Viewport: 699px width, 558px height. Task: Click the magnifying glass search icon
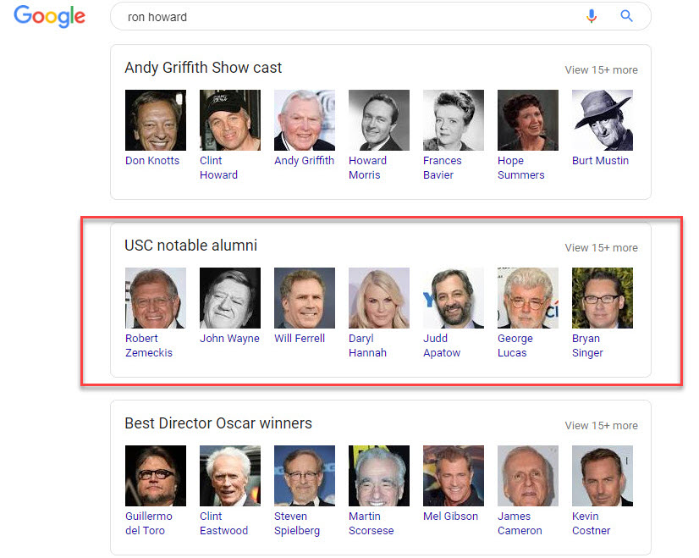click(627, 16)
